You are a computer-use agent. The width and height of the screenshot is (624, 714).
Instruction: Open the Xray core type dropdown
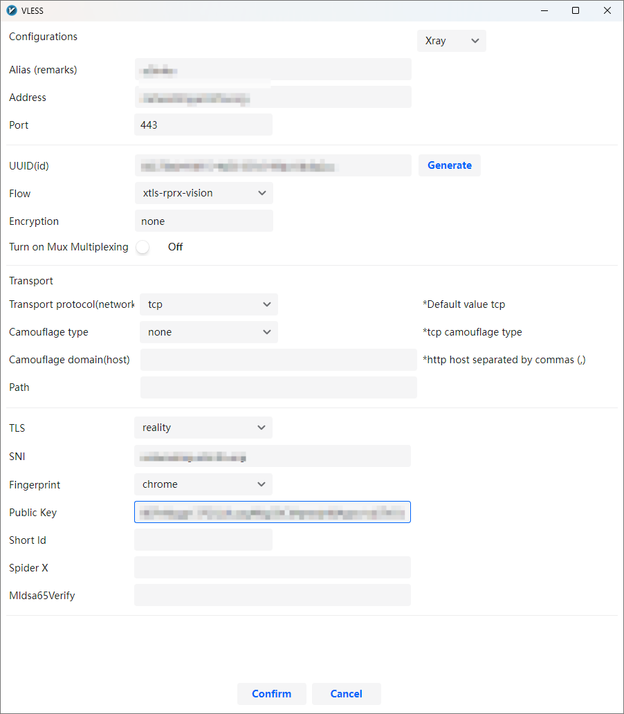452,41
